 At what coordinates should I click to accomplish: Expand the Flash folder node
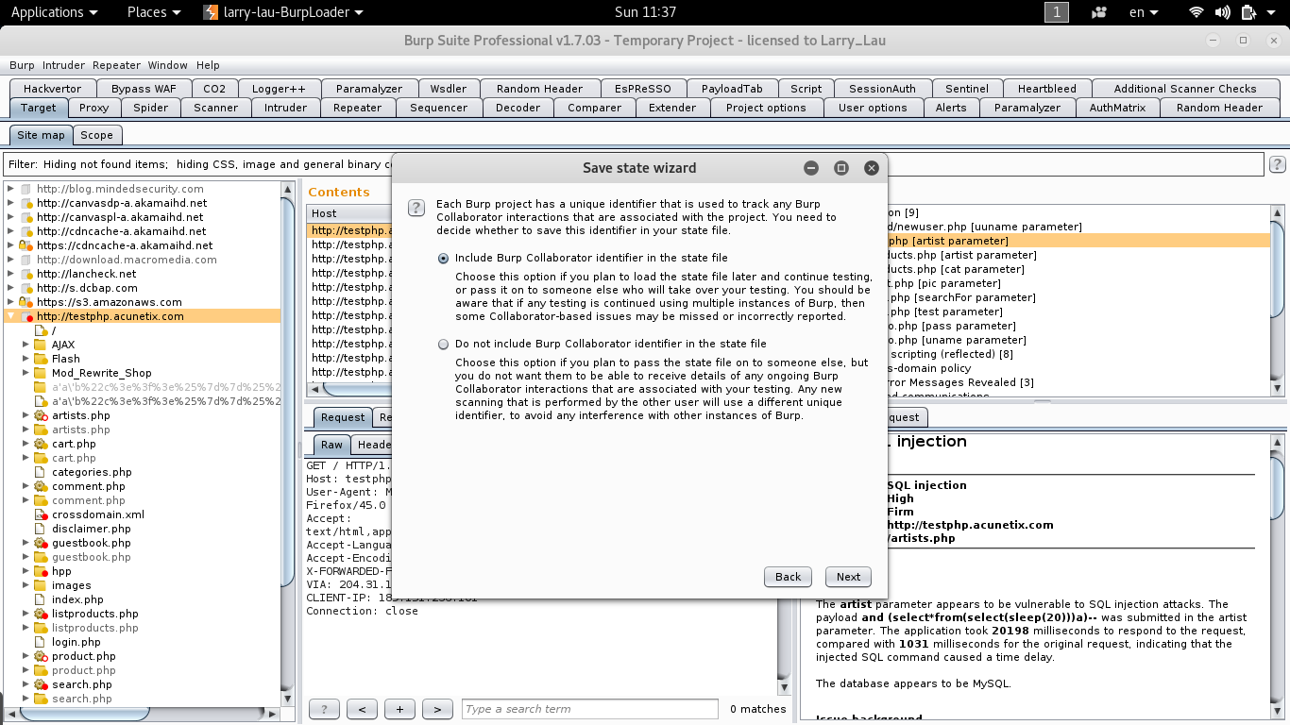26,359
